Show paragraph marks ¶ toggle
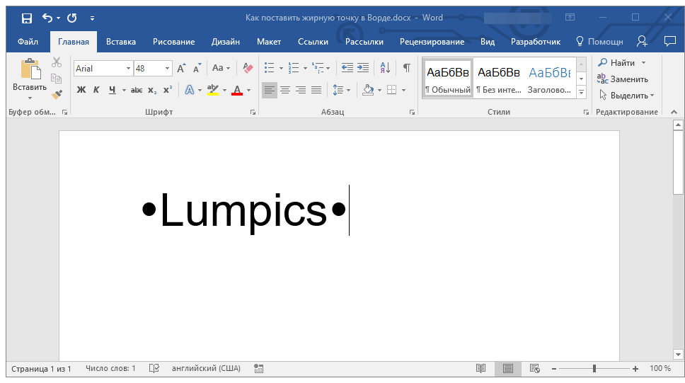 pyautogui.click(x=407, y=68)
